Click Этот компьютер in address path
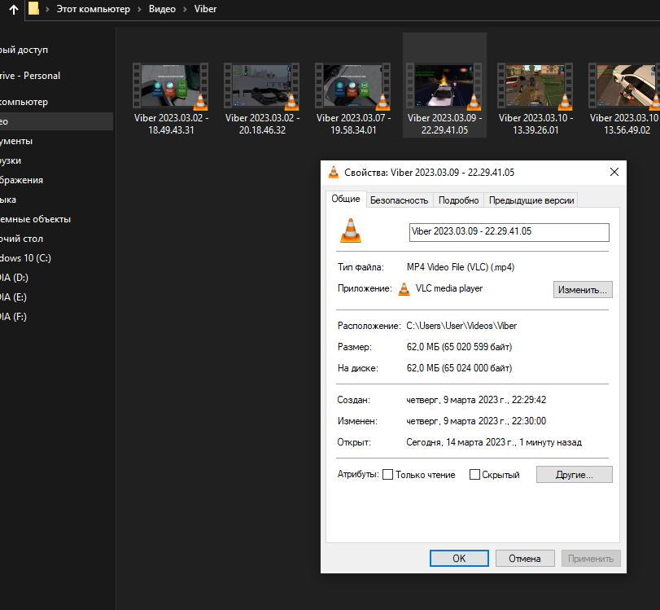The width and height of the screenshot is (660, 610). 94,9
